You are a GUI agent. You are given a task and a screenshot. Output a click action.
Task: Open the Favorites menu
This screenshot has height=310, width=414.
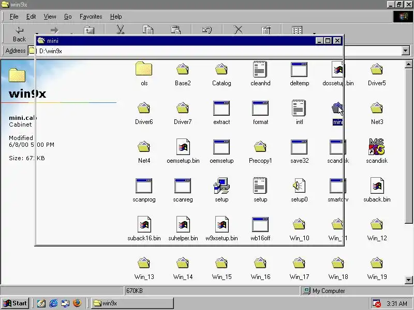click(91, 17)
